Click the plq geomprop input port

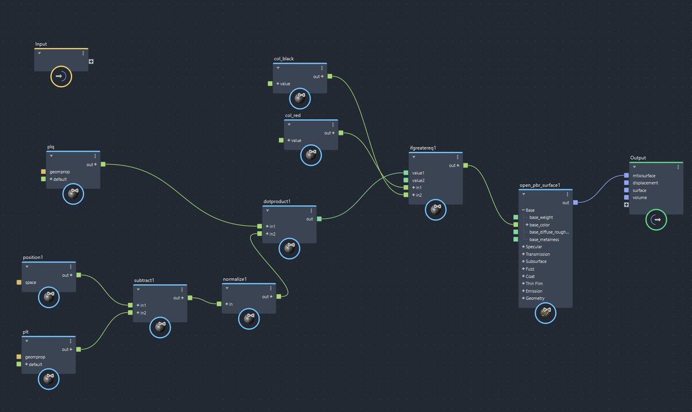pos(43,172)
